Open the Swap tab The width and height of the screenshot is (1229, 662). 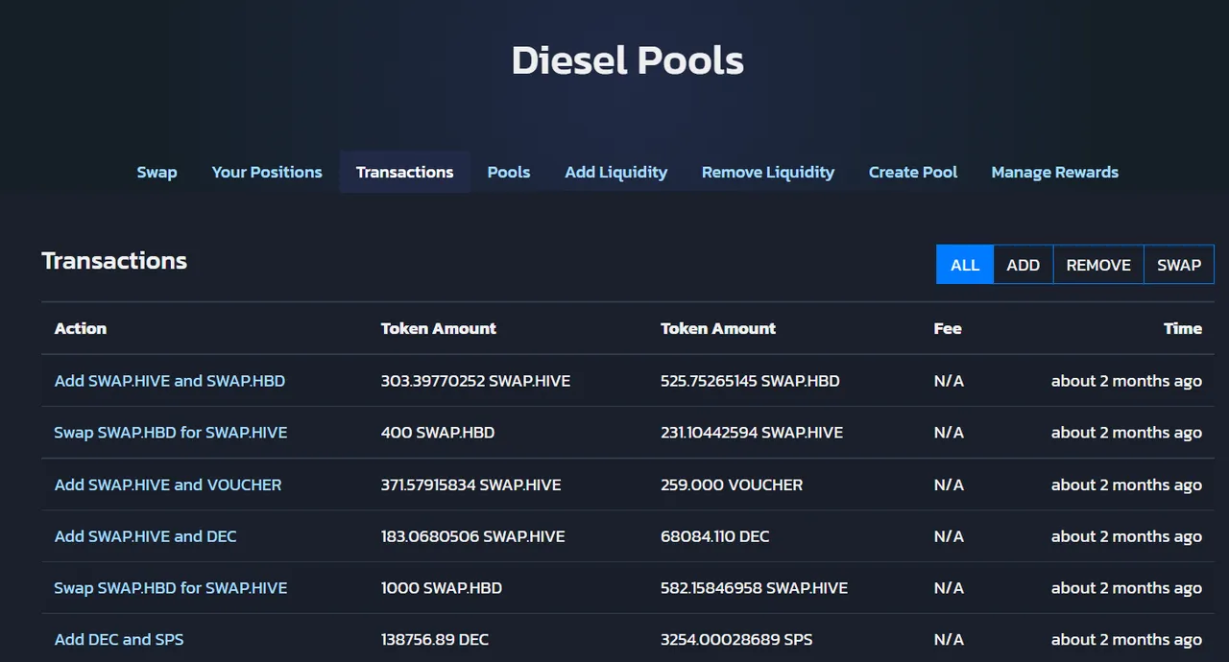coord(157,172)
